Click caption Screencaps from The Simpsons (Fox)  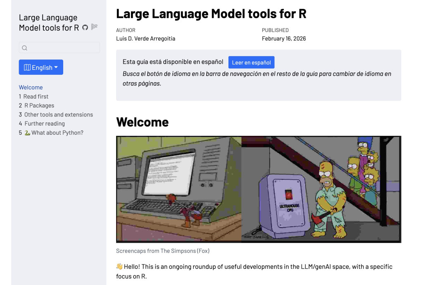pyautogui.click(x=163, y=251)
